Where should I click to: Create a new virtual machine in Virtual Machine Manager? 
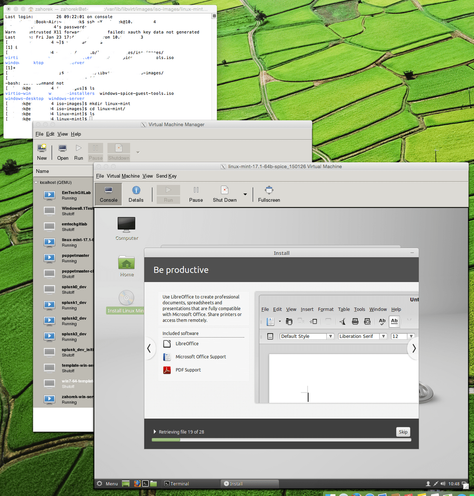point(41,151)
